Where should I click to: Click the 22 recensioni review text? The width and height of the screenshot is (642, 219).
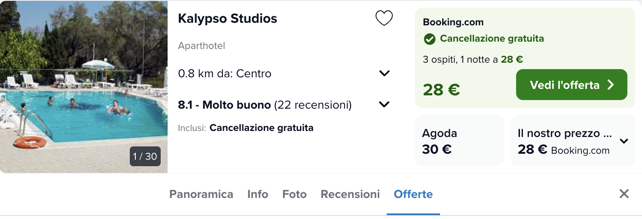click(313, 105)
